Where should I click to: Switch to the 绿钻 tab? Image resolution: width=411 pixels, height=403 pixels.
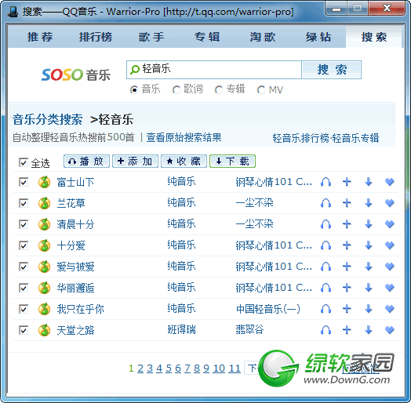[318, 37]
